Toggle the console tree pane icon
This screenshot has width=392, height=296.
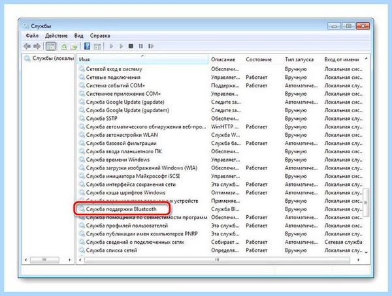(51, 46)
